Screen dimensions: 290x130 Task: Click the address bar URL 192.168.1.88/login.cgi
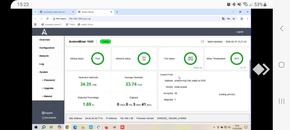coord(80,19)
